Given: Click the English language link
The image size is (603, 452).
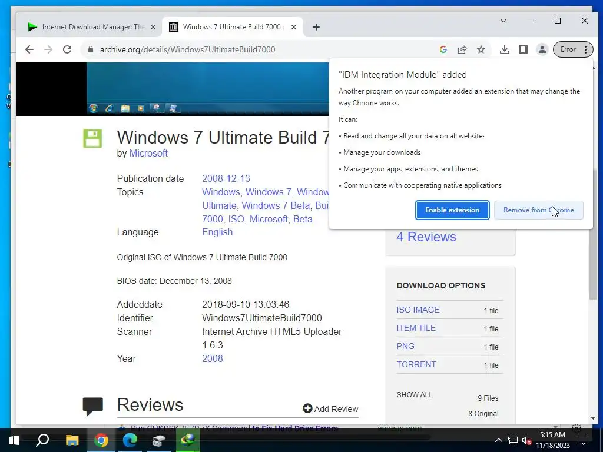Looking at the screenshot, I should [217, 232].
